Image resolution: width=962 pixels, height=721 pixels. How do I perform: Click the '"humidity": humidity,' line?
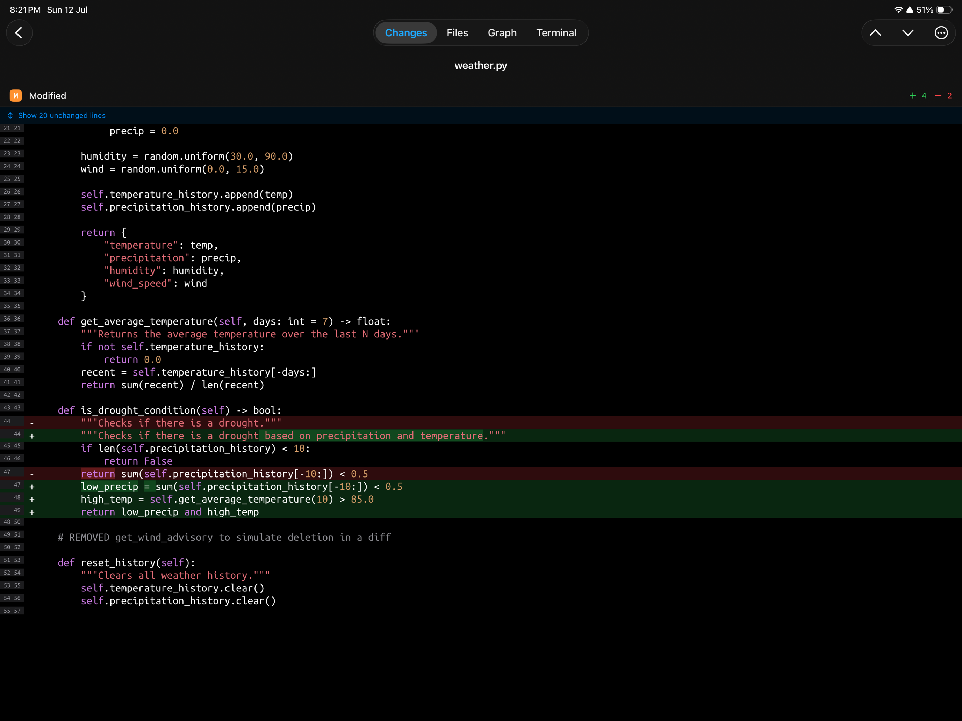click(164, 270)
